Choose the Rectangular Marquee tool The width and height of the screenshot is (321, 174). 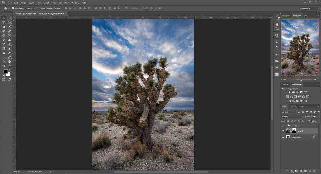tap(9, 18)
